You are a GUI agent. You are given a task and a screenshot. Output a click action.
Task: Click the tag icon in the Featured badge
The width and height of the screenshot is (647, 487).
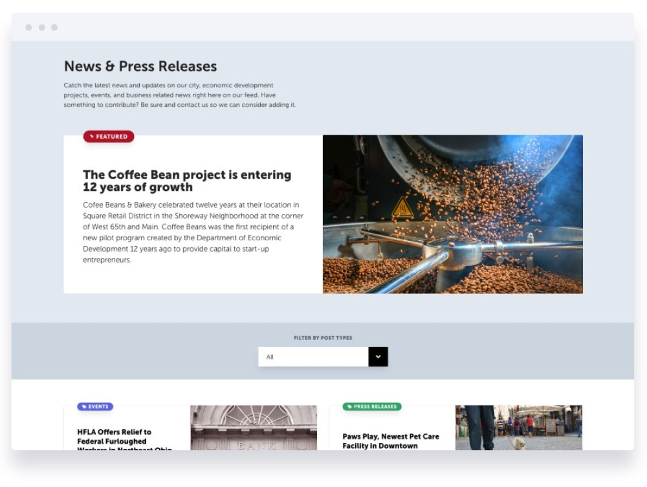[x=92, y=137]
